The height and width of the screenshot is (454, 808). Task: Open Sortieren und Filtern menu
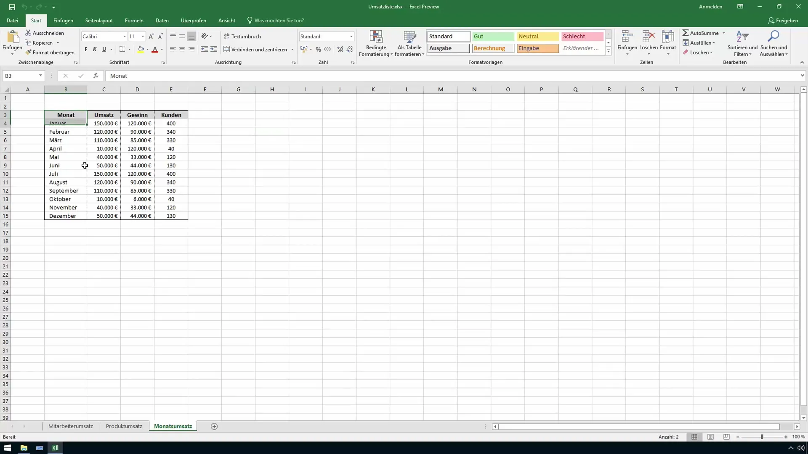pos(742,43)
